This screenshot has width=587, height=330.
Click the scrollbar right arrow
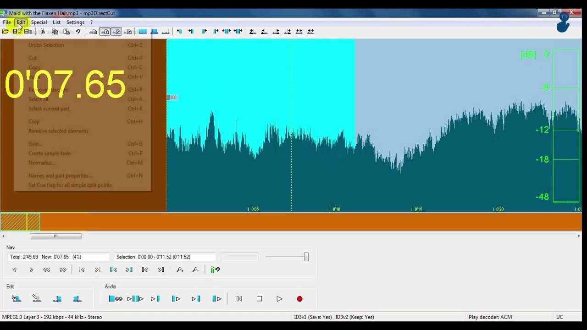(x=579, y=236)
